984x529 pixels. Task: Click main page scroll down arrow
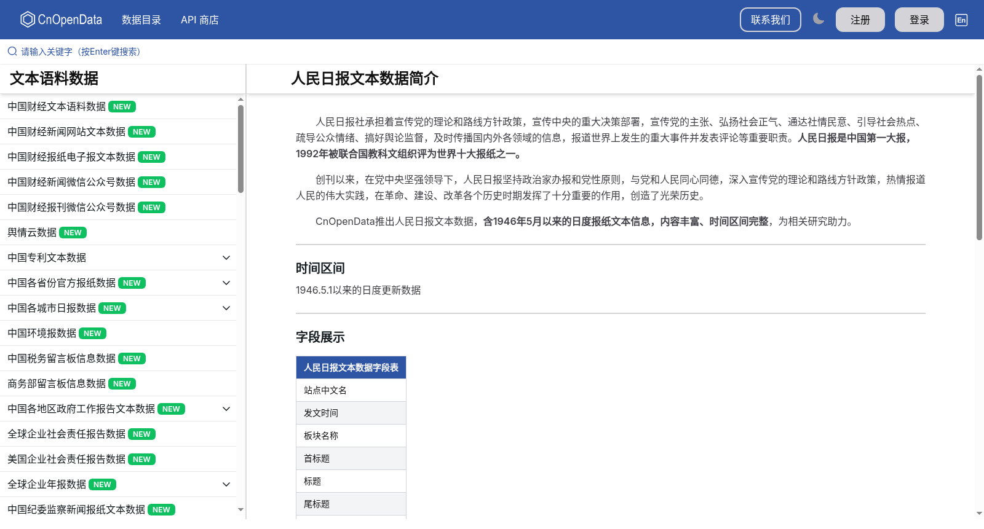(x=979, y=513)
